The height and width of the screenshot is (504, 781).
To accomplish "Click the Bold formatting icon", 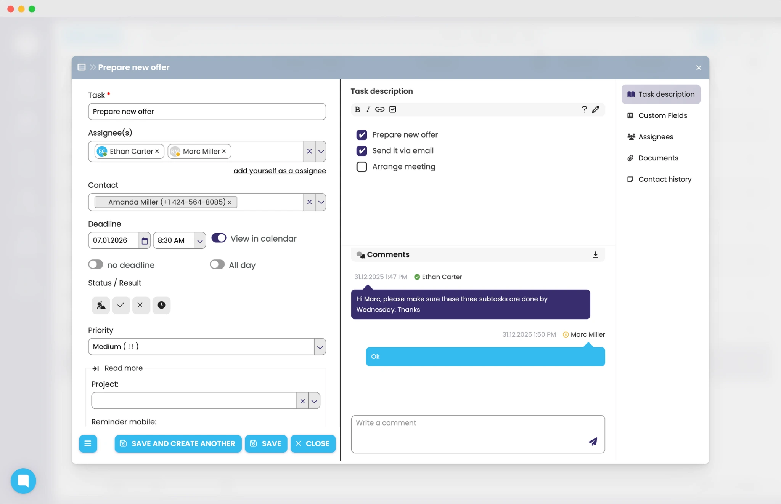I will pyautogui.click(x=357, y=110).
